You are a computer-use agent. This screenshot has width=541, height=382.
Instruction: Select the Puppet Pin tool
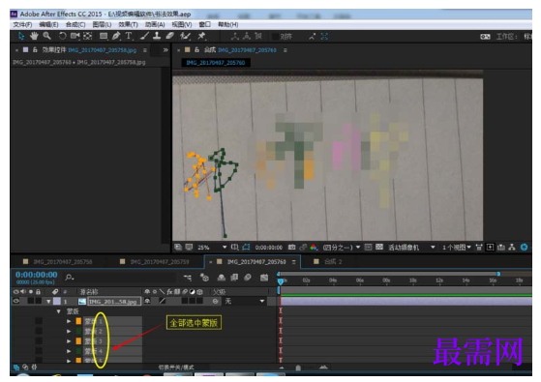tap(201, 36)
